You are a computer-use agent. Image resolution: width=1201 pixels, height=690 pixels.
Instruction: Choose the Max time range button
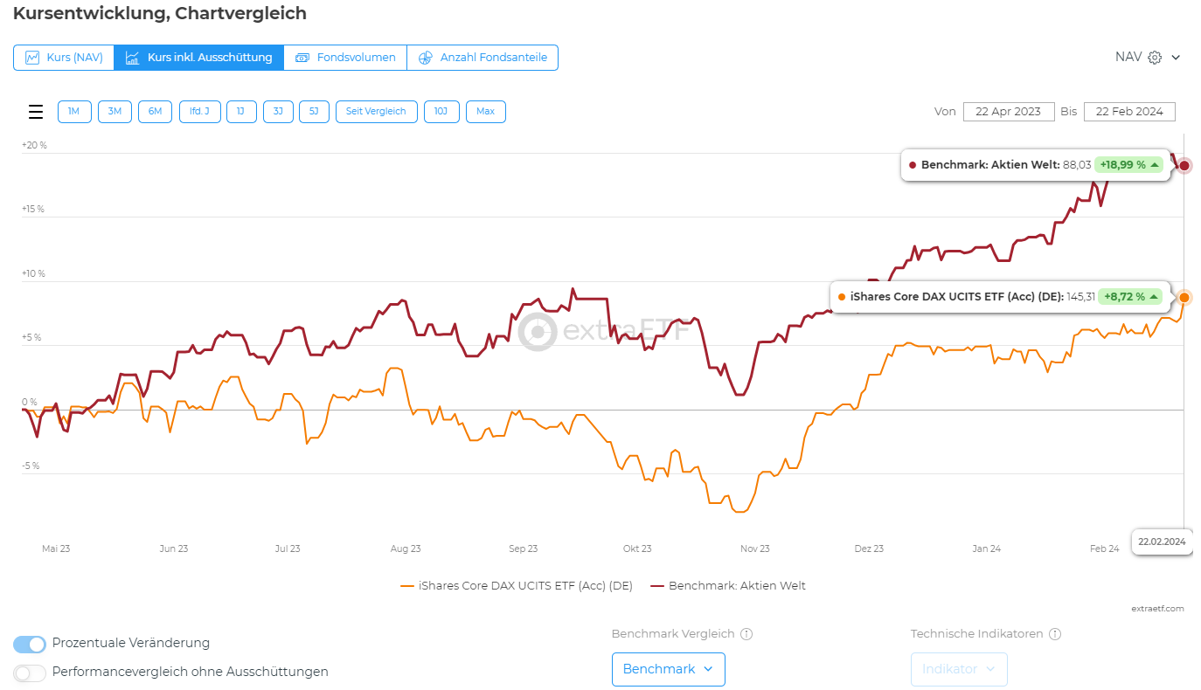[x=485, y=112]
